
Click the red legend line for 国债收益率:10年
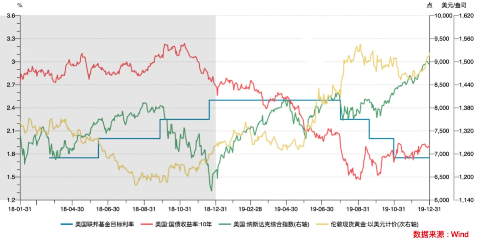(x=147, y=224)
